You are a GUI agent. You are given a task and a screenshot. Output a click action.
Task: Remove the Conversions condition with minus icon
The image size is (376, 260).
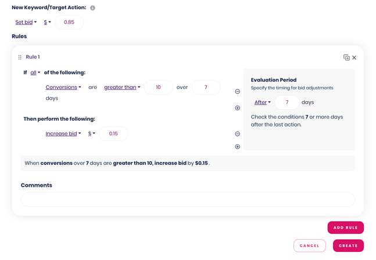pos(237,92)
